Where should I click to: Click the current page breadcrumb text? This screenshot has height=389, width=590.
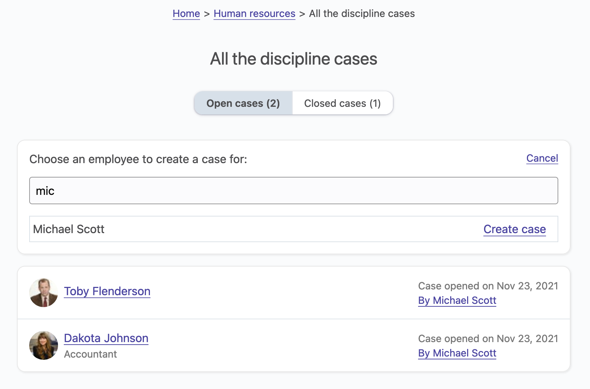361,14
